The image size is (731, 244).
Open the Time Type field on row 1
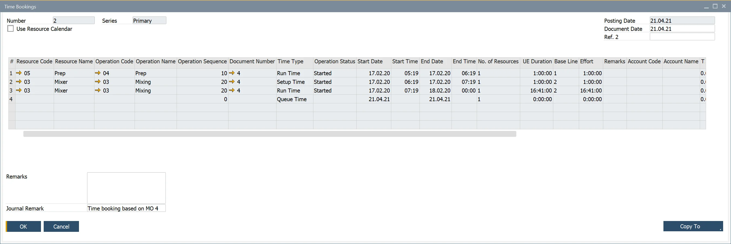(288, 73)
